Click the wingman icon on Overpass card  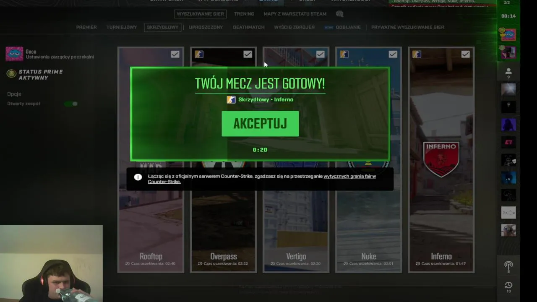pos(199,54)
